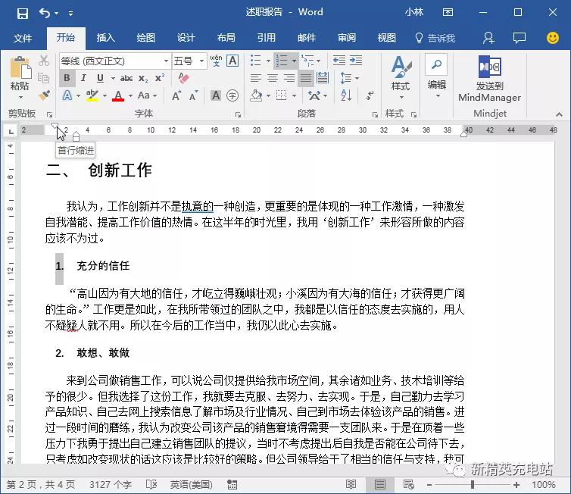Click the bullets list icon

[256, 61]
